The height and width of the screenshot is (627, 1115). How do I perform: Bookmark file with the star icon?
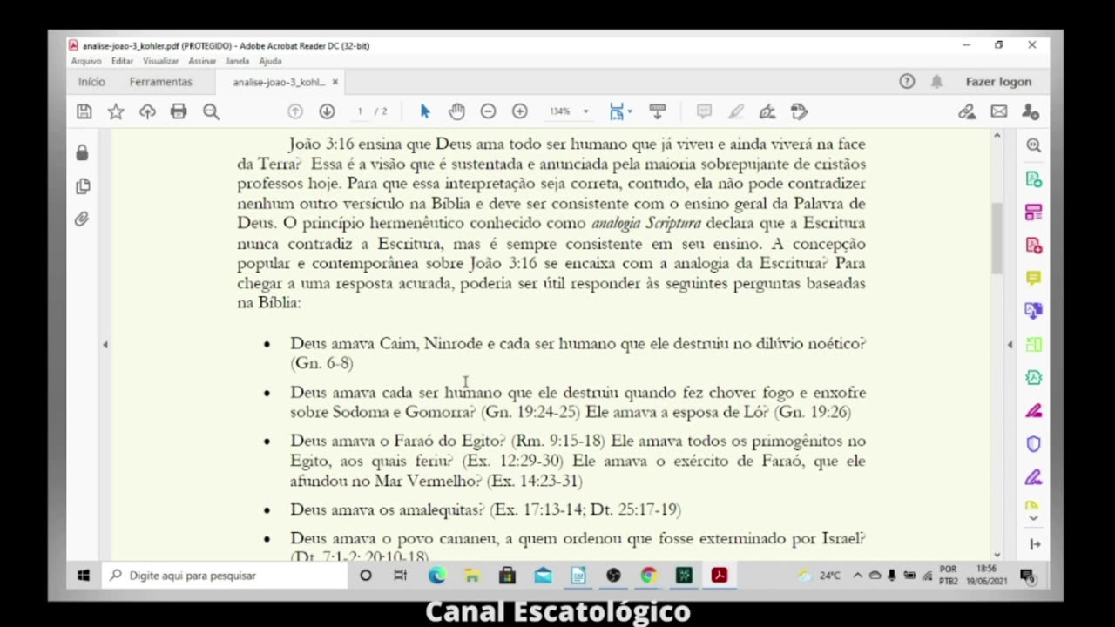click(116, 111)
